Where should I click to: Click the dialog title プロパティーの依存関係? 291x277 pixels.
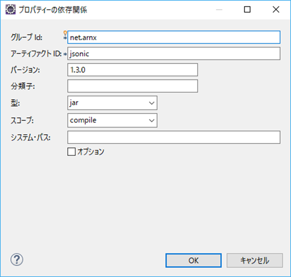pyautogui.click(x=53, y=10)
